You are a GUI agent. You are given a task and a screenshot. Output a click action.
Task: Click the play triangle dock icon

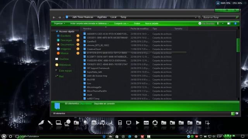click(138, 123)
